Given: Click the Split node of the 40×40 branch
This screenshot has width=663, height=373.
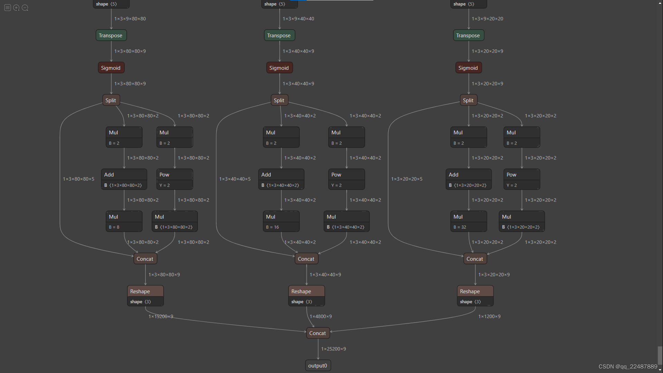Looking at the screenshot, I should pyautogui.click(x=279, y=100).
